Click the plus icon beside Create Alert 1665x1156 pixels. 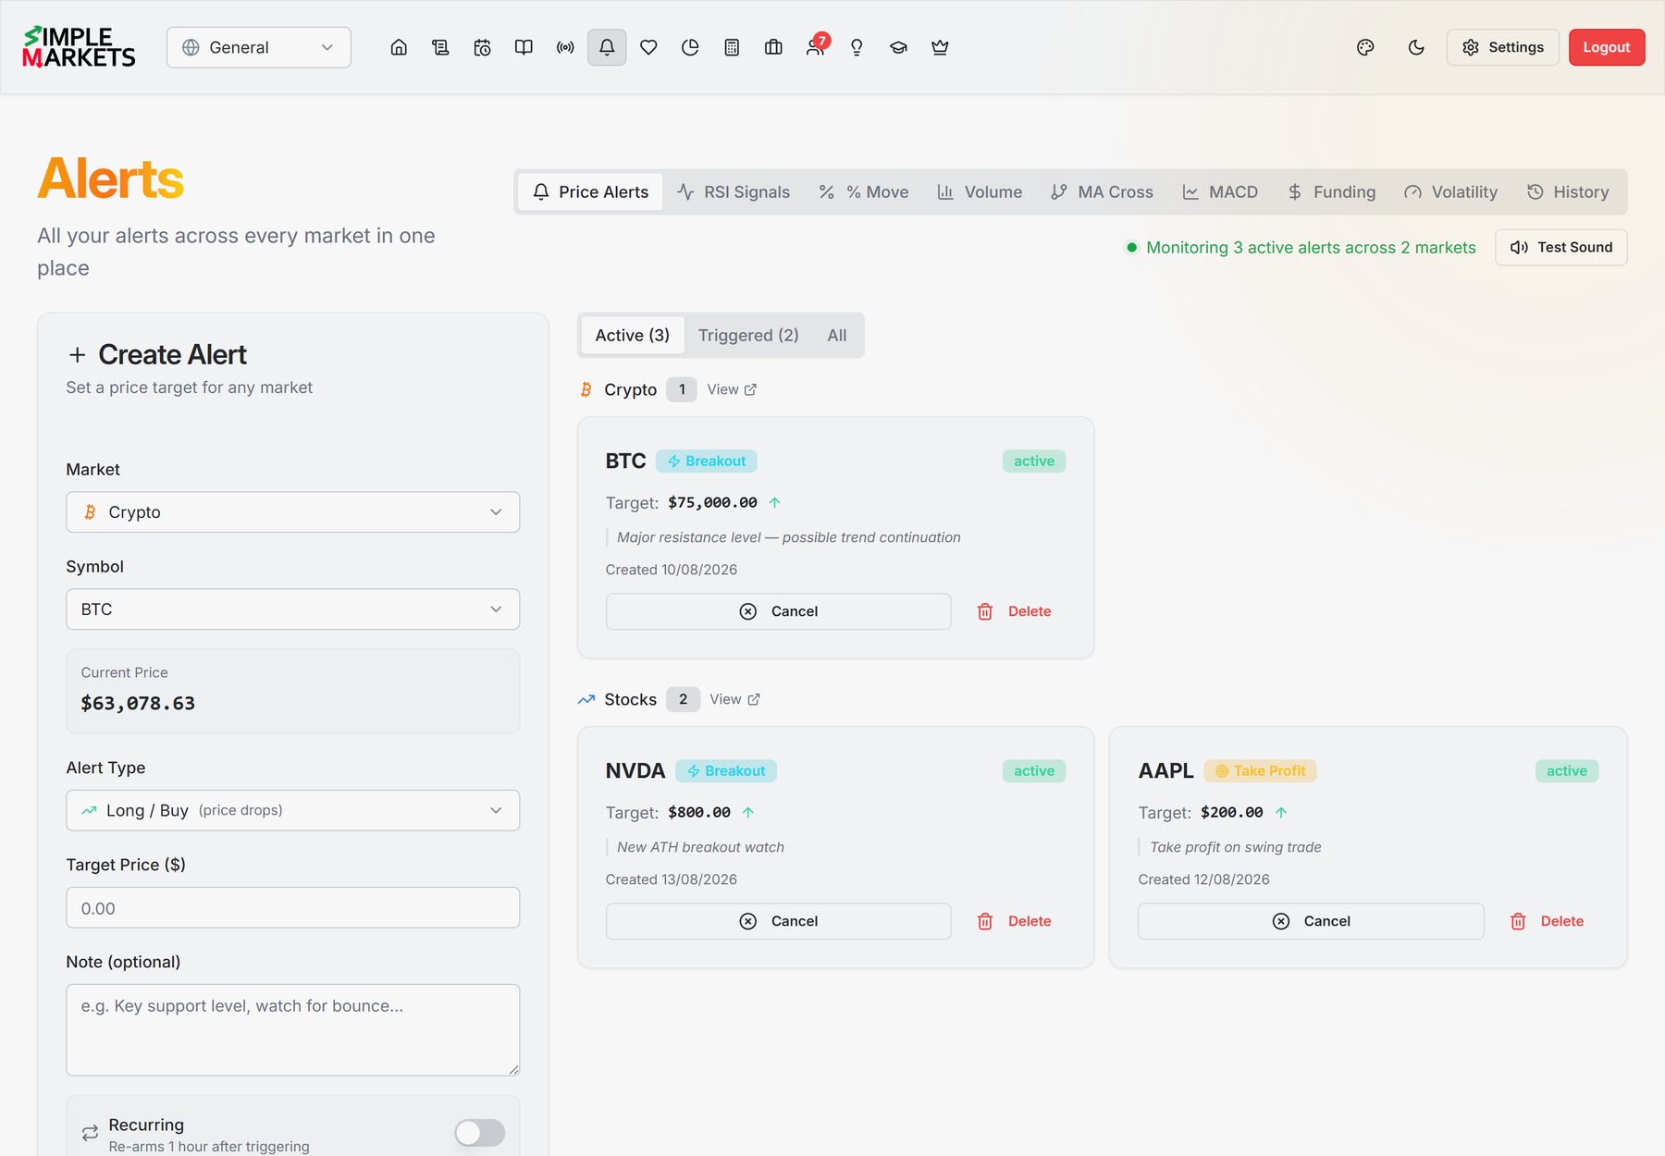pos(78,355)
